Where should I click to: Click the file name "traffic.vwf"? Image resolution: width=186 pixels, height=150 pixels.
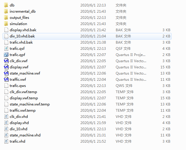click(x=18, y=79)
